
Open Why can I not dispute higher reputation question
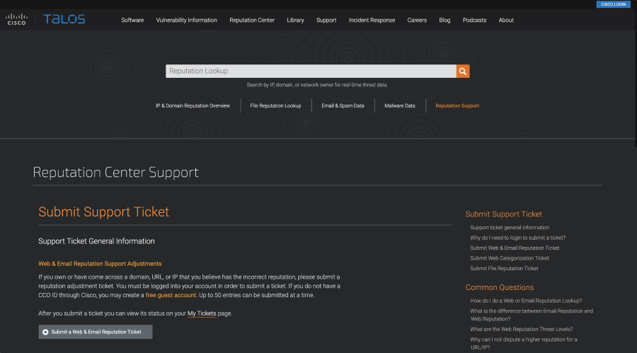pyautogui.click(x=523, y=343)
